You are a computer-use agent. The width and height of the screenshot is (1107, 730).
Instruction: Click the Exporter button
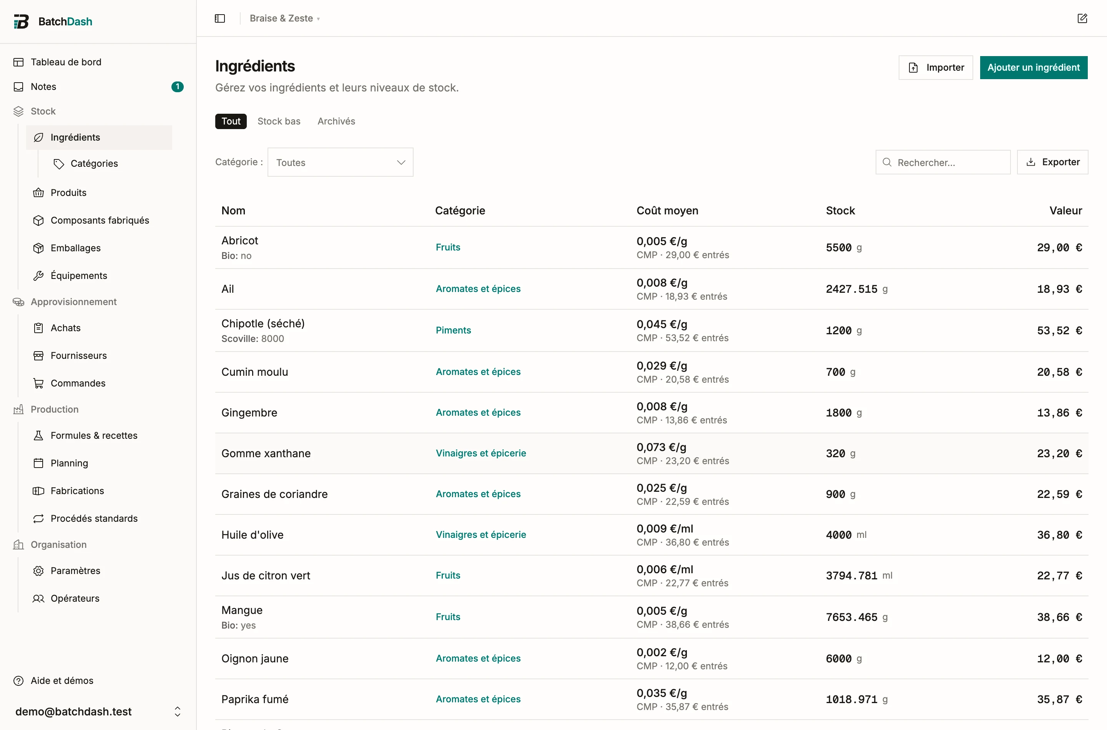tap(1052, 162)
